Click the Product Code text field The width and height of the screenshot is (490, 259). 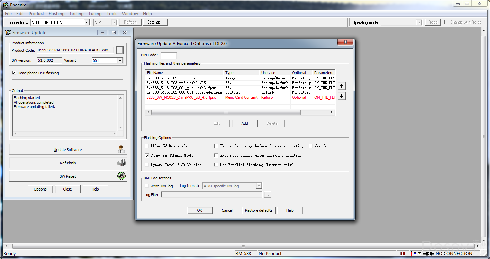(x=75, y=50)
